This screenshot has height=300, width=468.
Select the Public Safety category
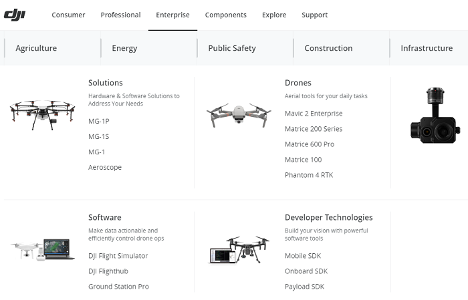[232, 48]
